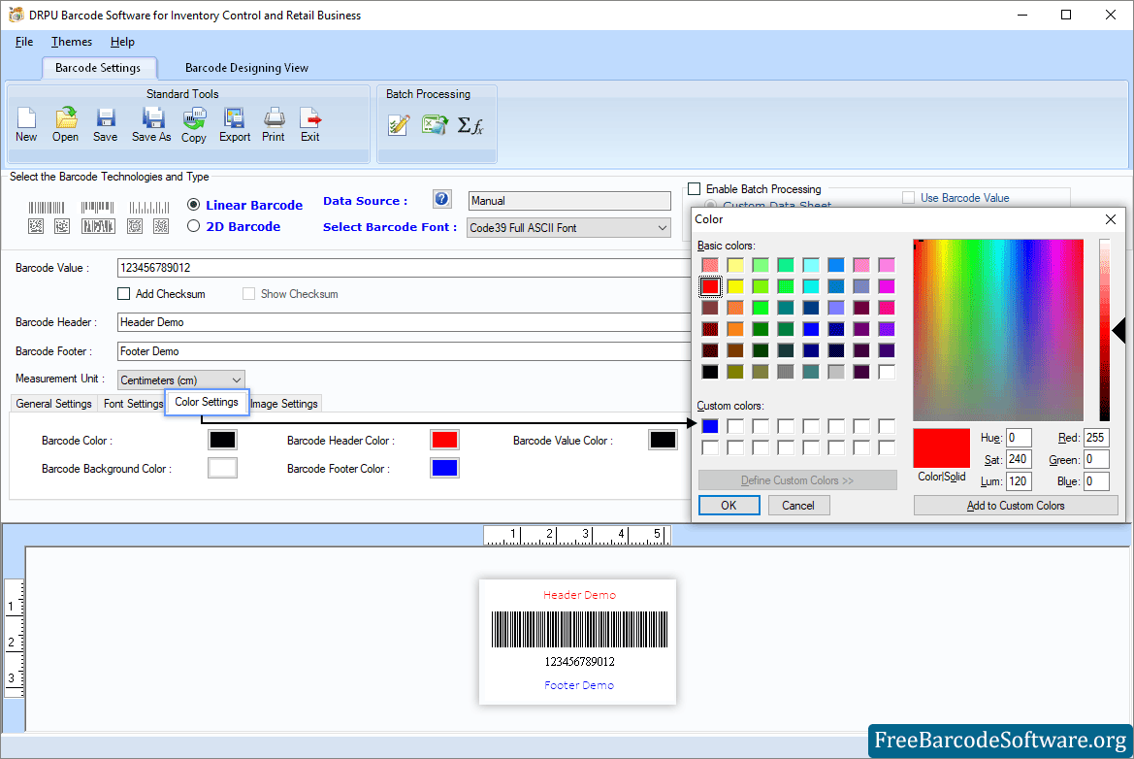The image size is (1134, 759).
Task: Pick the yellow basic color swatch
Action: click(x=735, y=286)
